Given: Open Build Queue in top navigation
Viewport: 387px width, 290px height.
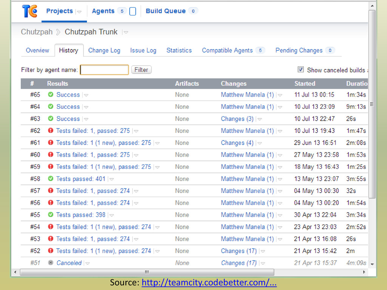Looking at the screenshot, I should click(166, 11).
